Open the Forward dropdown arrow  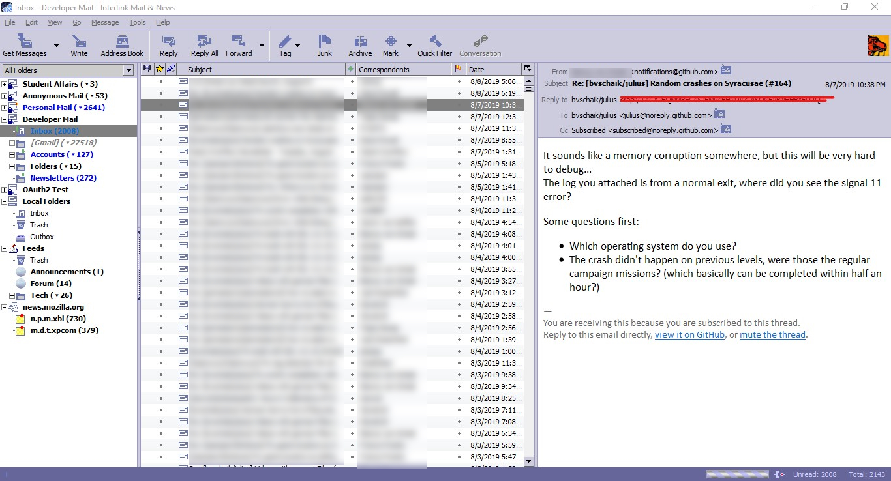[262, 46]
